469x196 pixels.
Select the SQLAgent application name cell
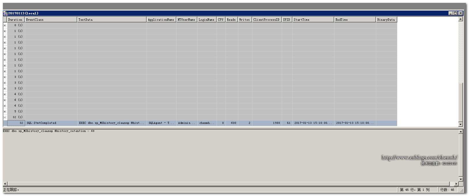(x=161, y=123)
